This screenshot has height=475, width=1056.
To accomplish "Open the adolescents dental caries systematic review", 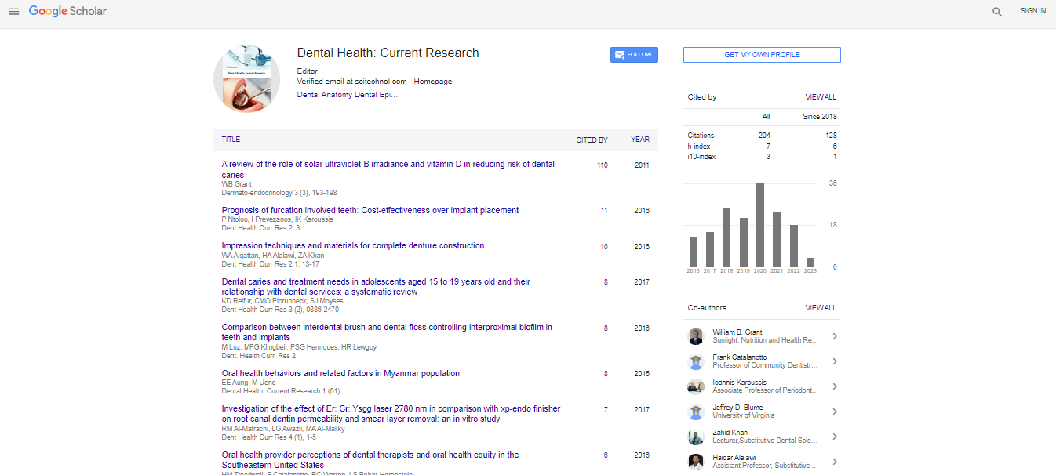I will 377,286.
